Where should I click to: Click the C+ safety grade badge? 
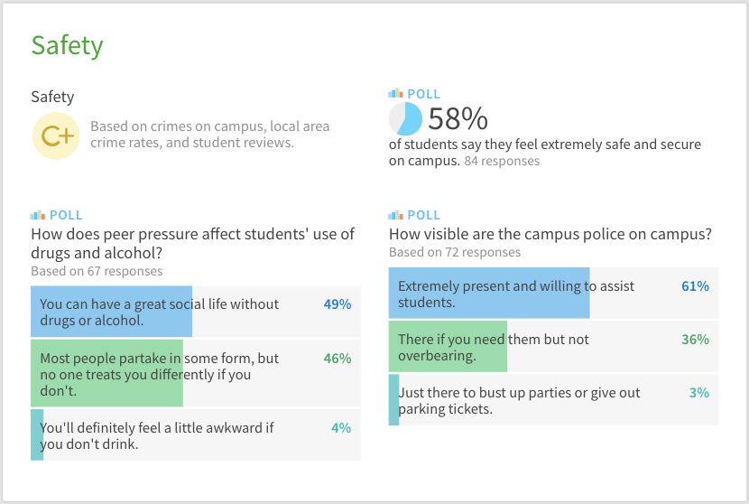pos(56,135)
